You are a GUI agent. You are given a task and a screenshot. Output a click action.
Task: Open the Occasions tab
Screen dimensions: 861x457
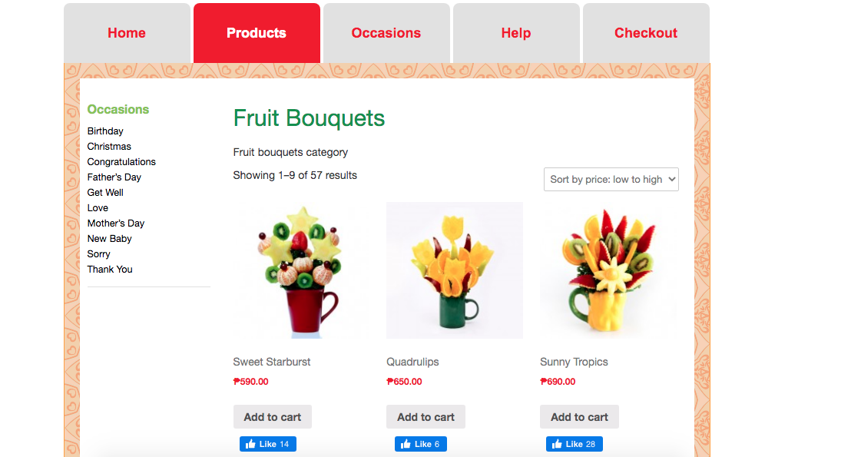pos(386,33)
